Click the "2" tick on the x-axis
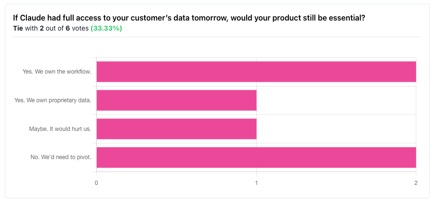 [x=416, y=183]
